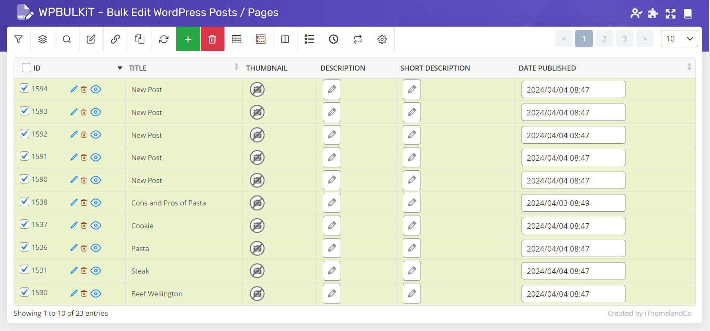710x331 pixels.
Task: Click the date published field for Cookie
Action: (573, 226)
